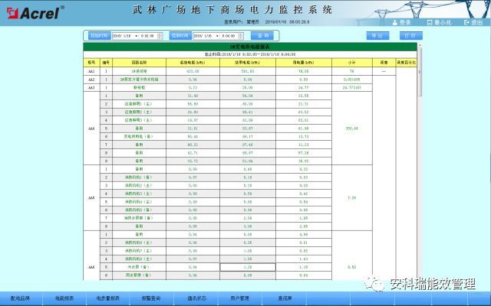491x306 pixels.
Task: Click the 退出 exit icon
Action: point(464,23)
